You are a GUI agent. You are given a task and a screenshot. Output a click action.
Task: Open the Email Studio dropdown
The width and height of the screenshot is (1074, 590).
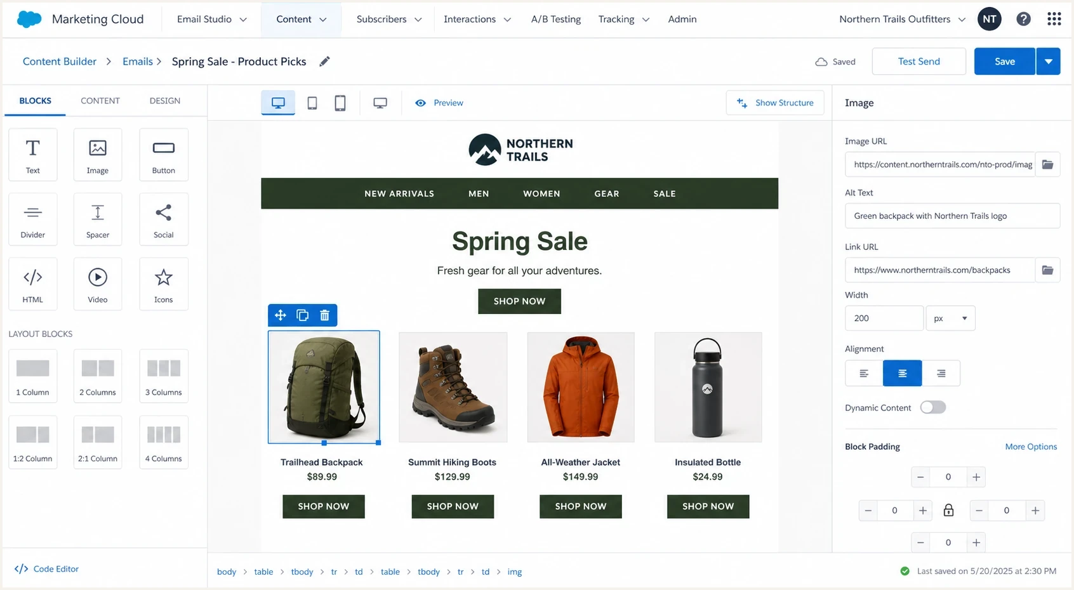[212, 19]
